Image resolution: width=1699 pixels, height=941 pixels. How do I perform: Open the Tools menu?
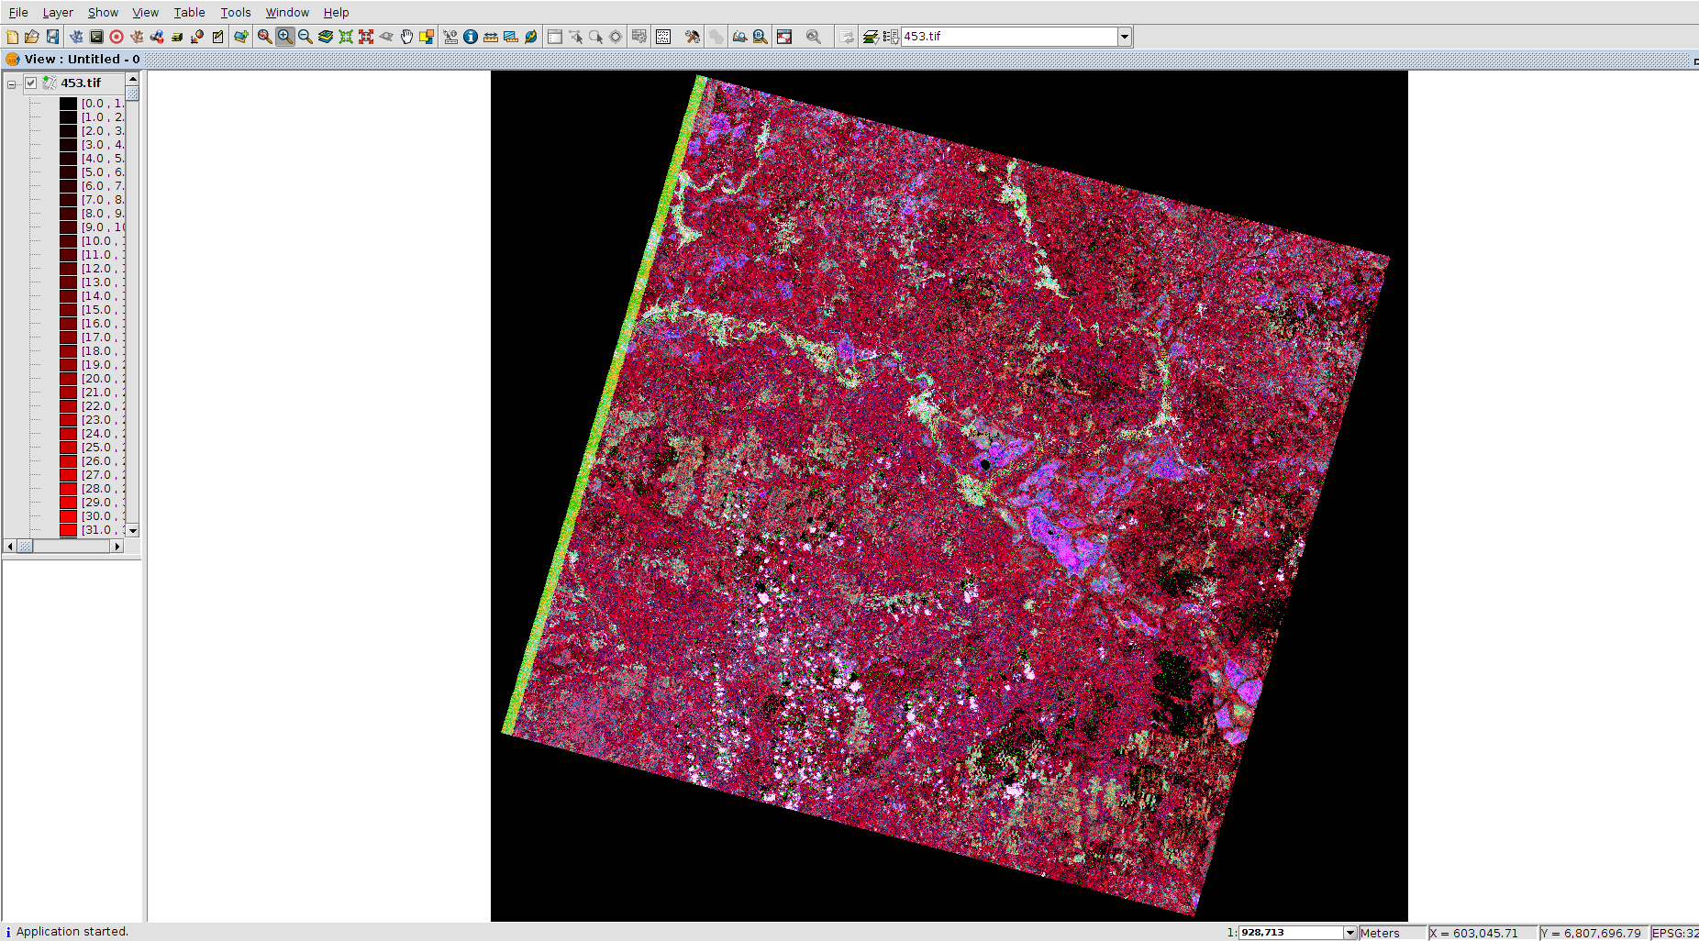[235, 12]
